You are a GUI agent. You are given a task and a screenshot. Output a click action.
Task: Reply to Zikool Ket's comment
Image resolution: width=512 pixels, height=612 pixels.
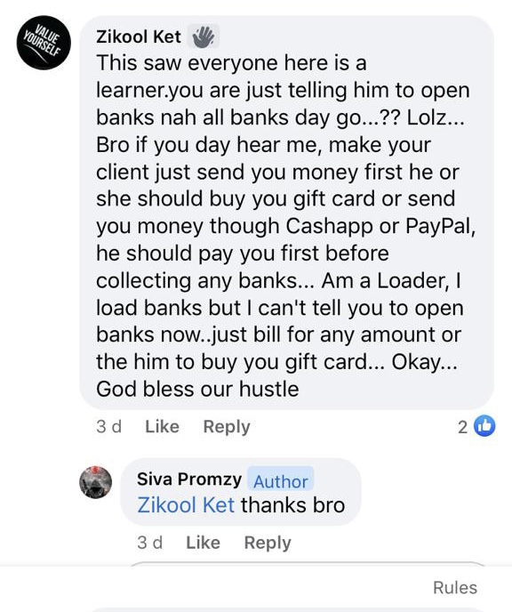tap(227, 427)
